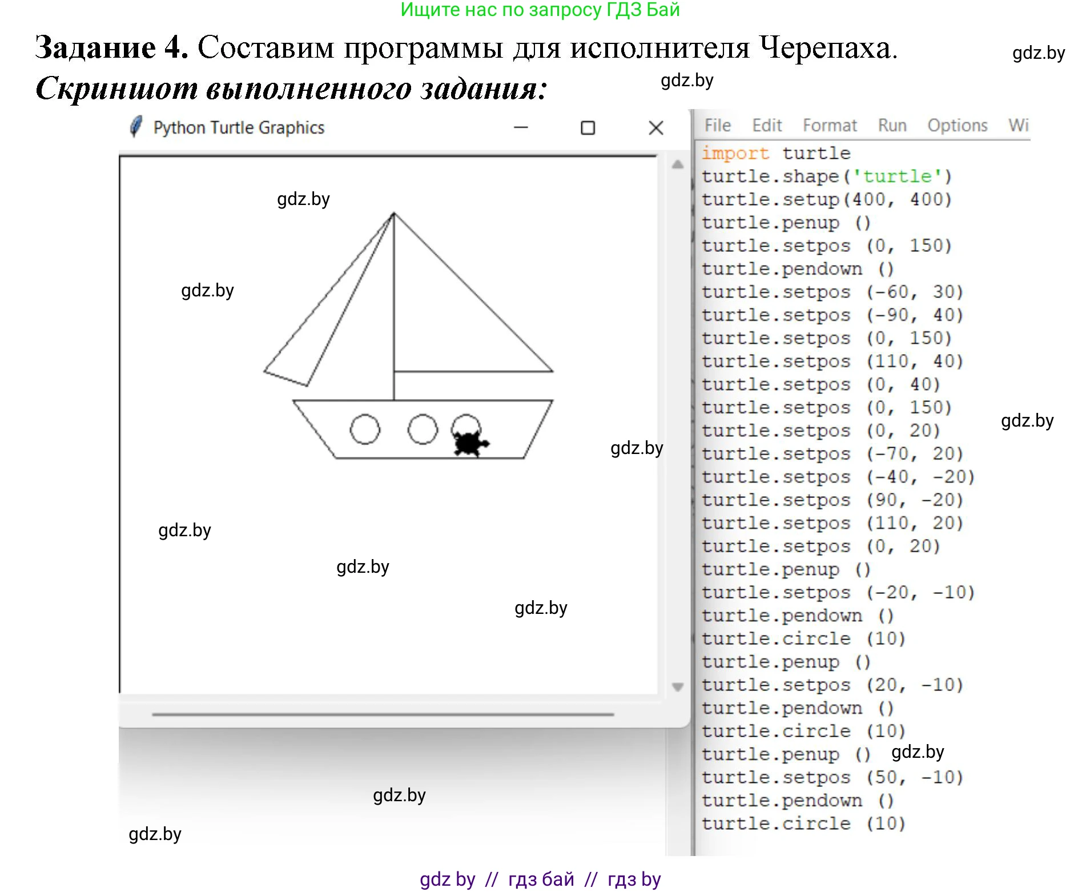Open the Edit menu in the editor

(x=767, y=125)
